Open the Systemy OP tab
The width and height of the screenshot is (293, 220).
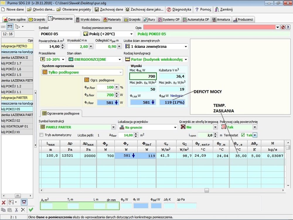click(169, 20)
